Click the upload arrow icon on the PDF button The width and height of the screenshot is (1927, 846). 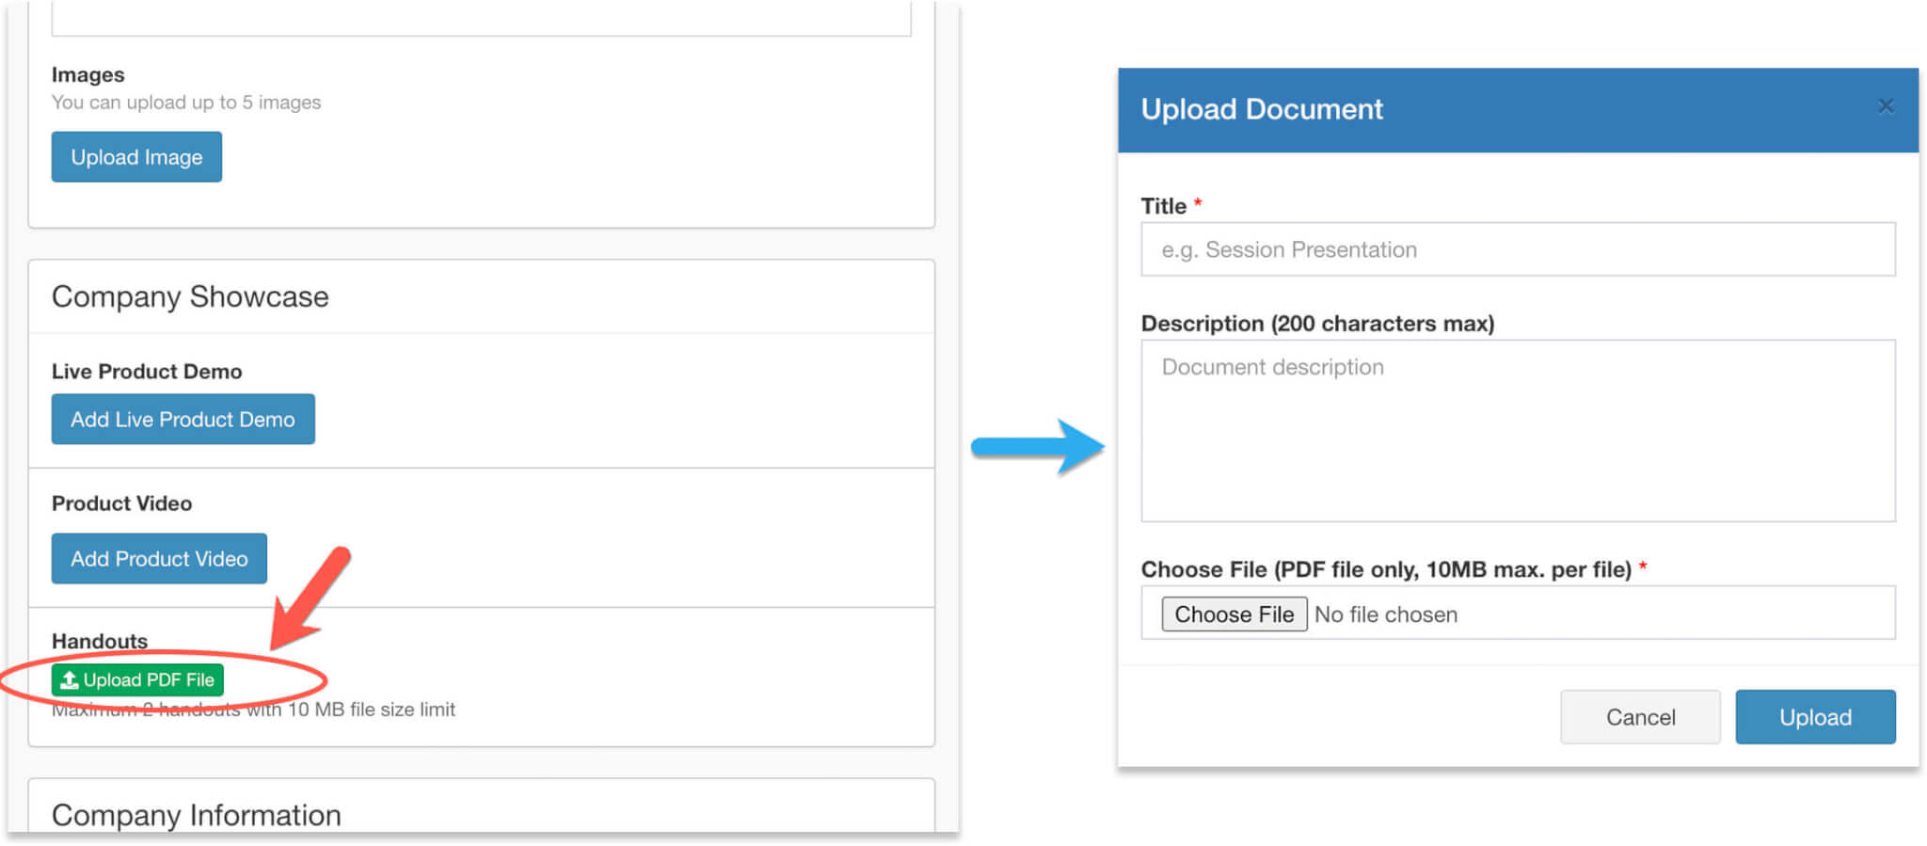point(70,679)
